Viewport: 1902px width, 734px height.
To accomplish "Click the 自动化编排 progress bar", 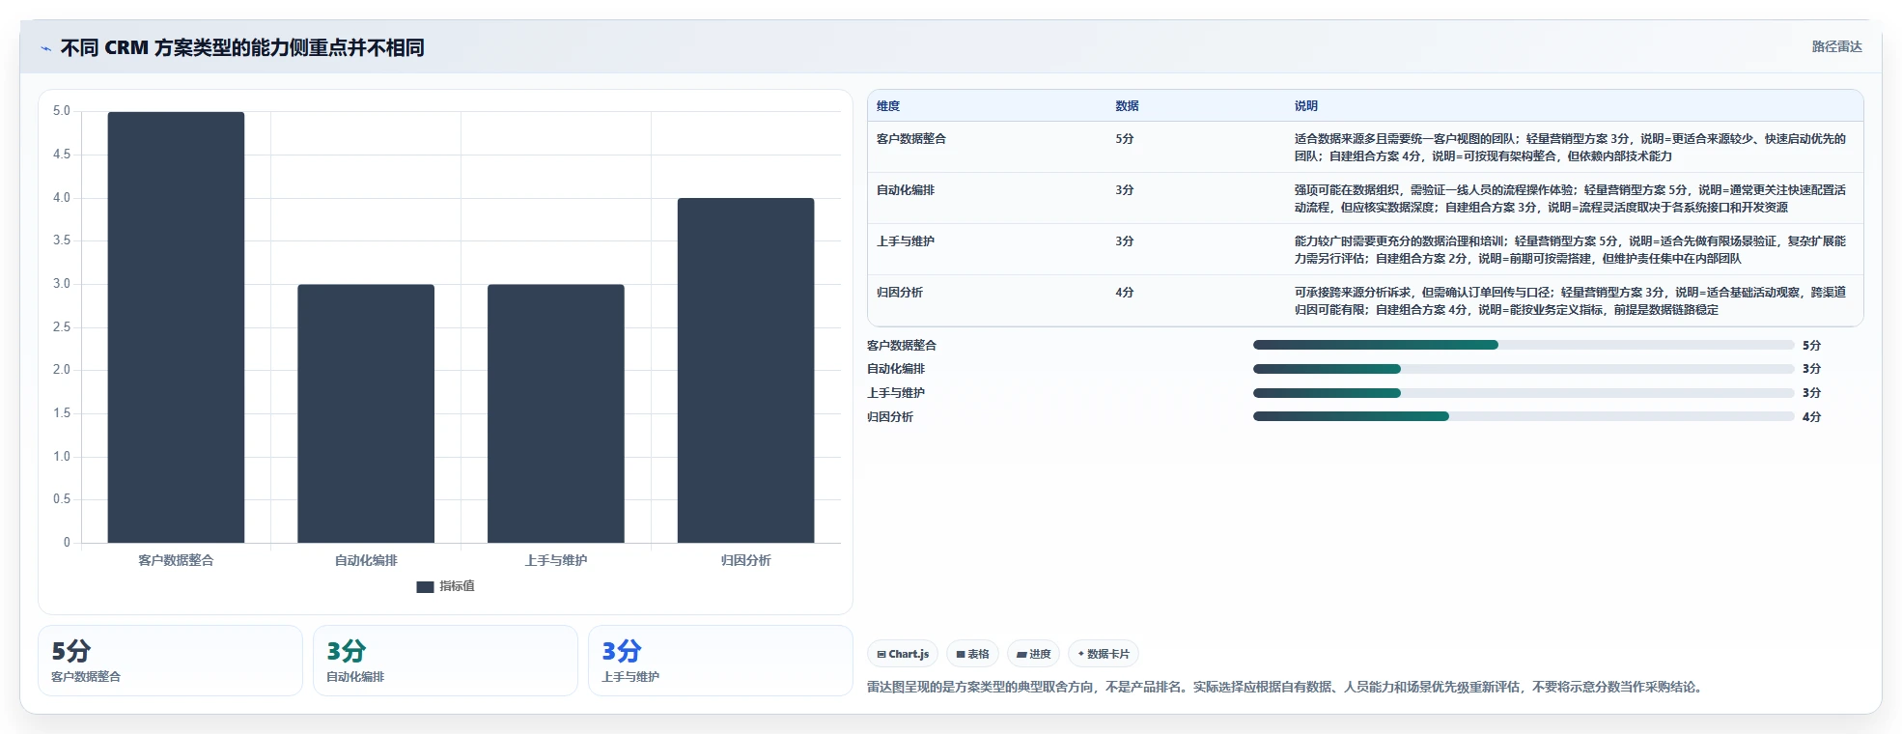I will pyautogui.click(x=1524, y=369).
